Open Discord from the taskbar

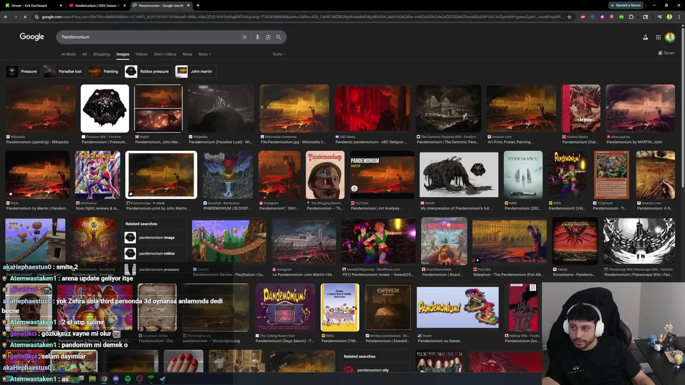[x=116, y=379]
